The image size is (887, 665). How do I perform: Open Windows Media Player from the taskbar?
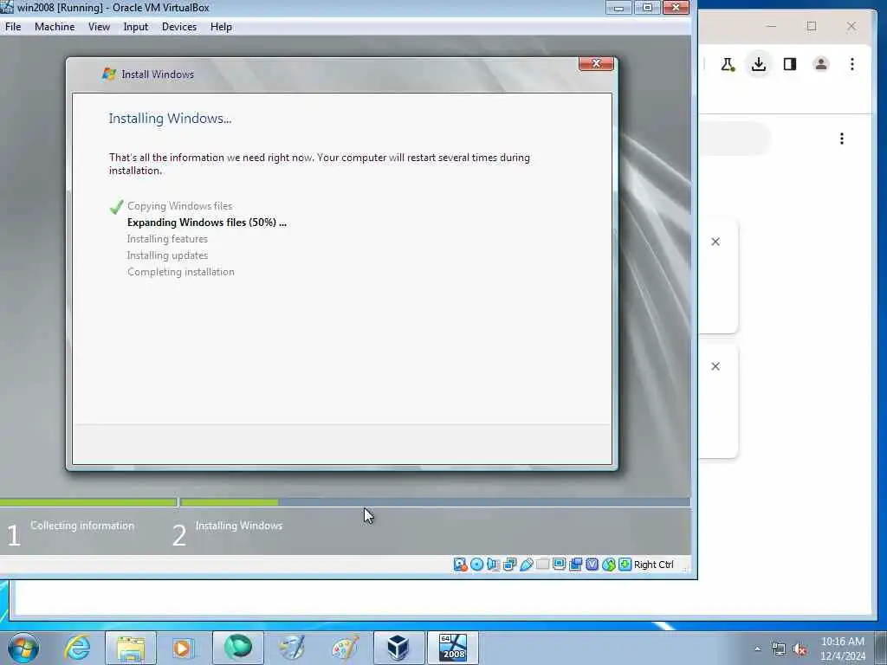184,648
